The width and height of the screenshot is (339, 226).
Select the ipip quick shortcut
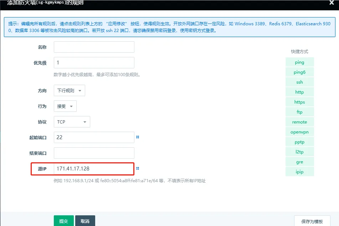coord(299,172)
